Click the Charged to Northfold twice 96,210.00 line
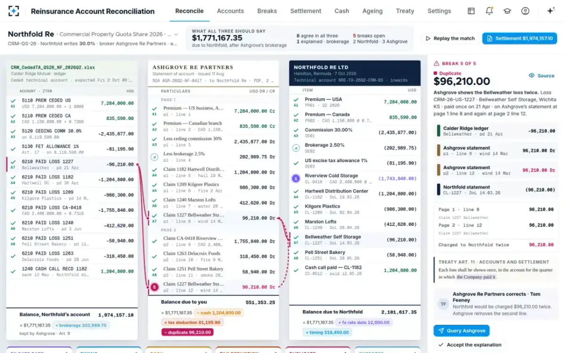 [x=496, y=245]
